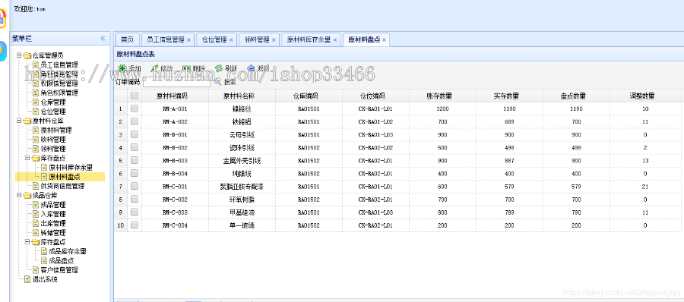Open 入库管理 in the menu tree
Screen dimensions: 684x302
(x=53, y=214)
